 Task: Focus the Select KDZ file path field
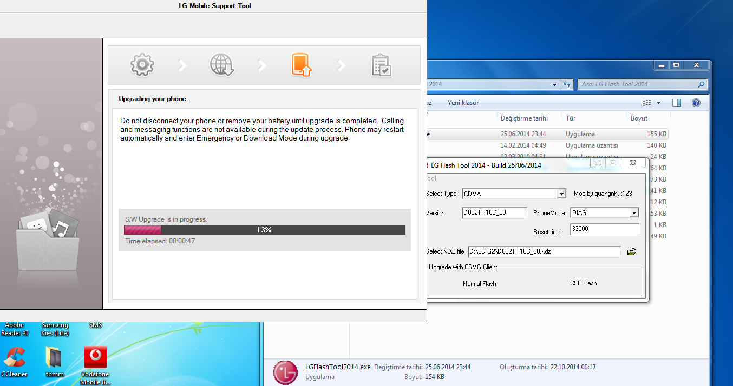tap(544, 251)
